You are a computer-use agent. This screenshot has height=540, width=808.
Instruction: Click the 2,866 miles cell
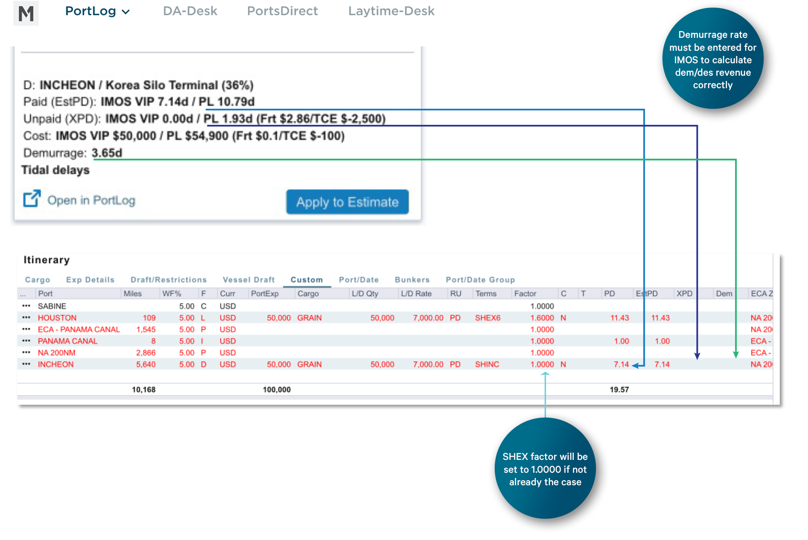tap(146, 353)
